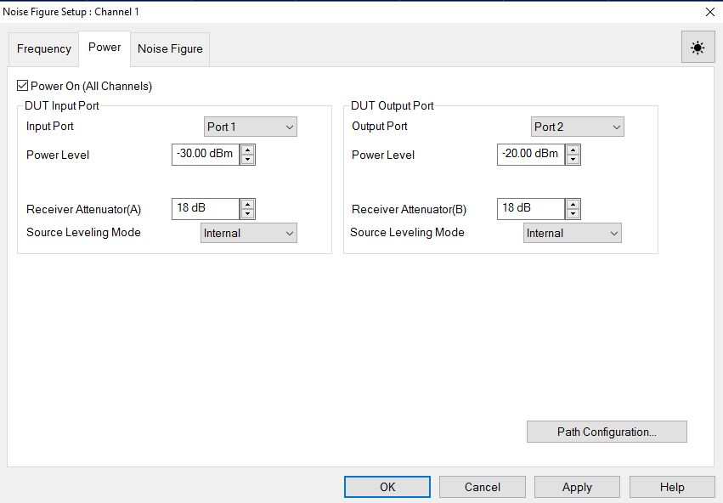Click OK to confirm settings
The height and width of the screenshot is (503, 723).
click(x=387, y=487)
